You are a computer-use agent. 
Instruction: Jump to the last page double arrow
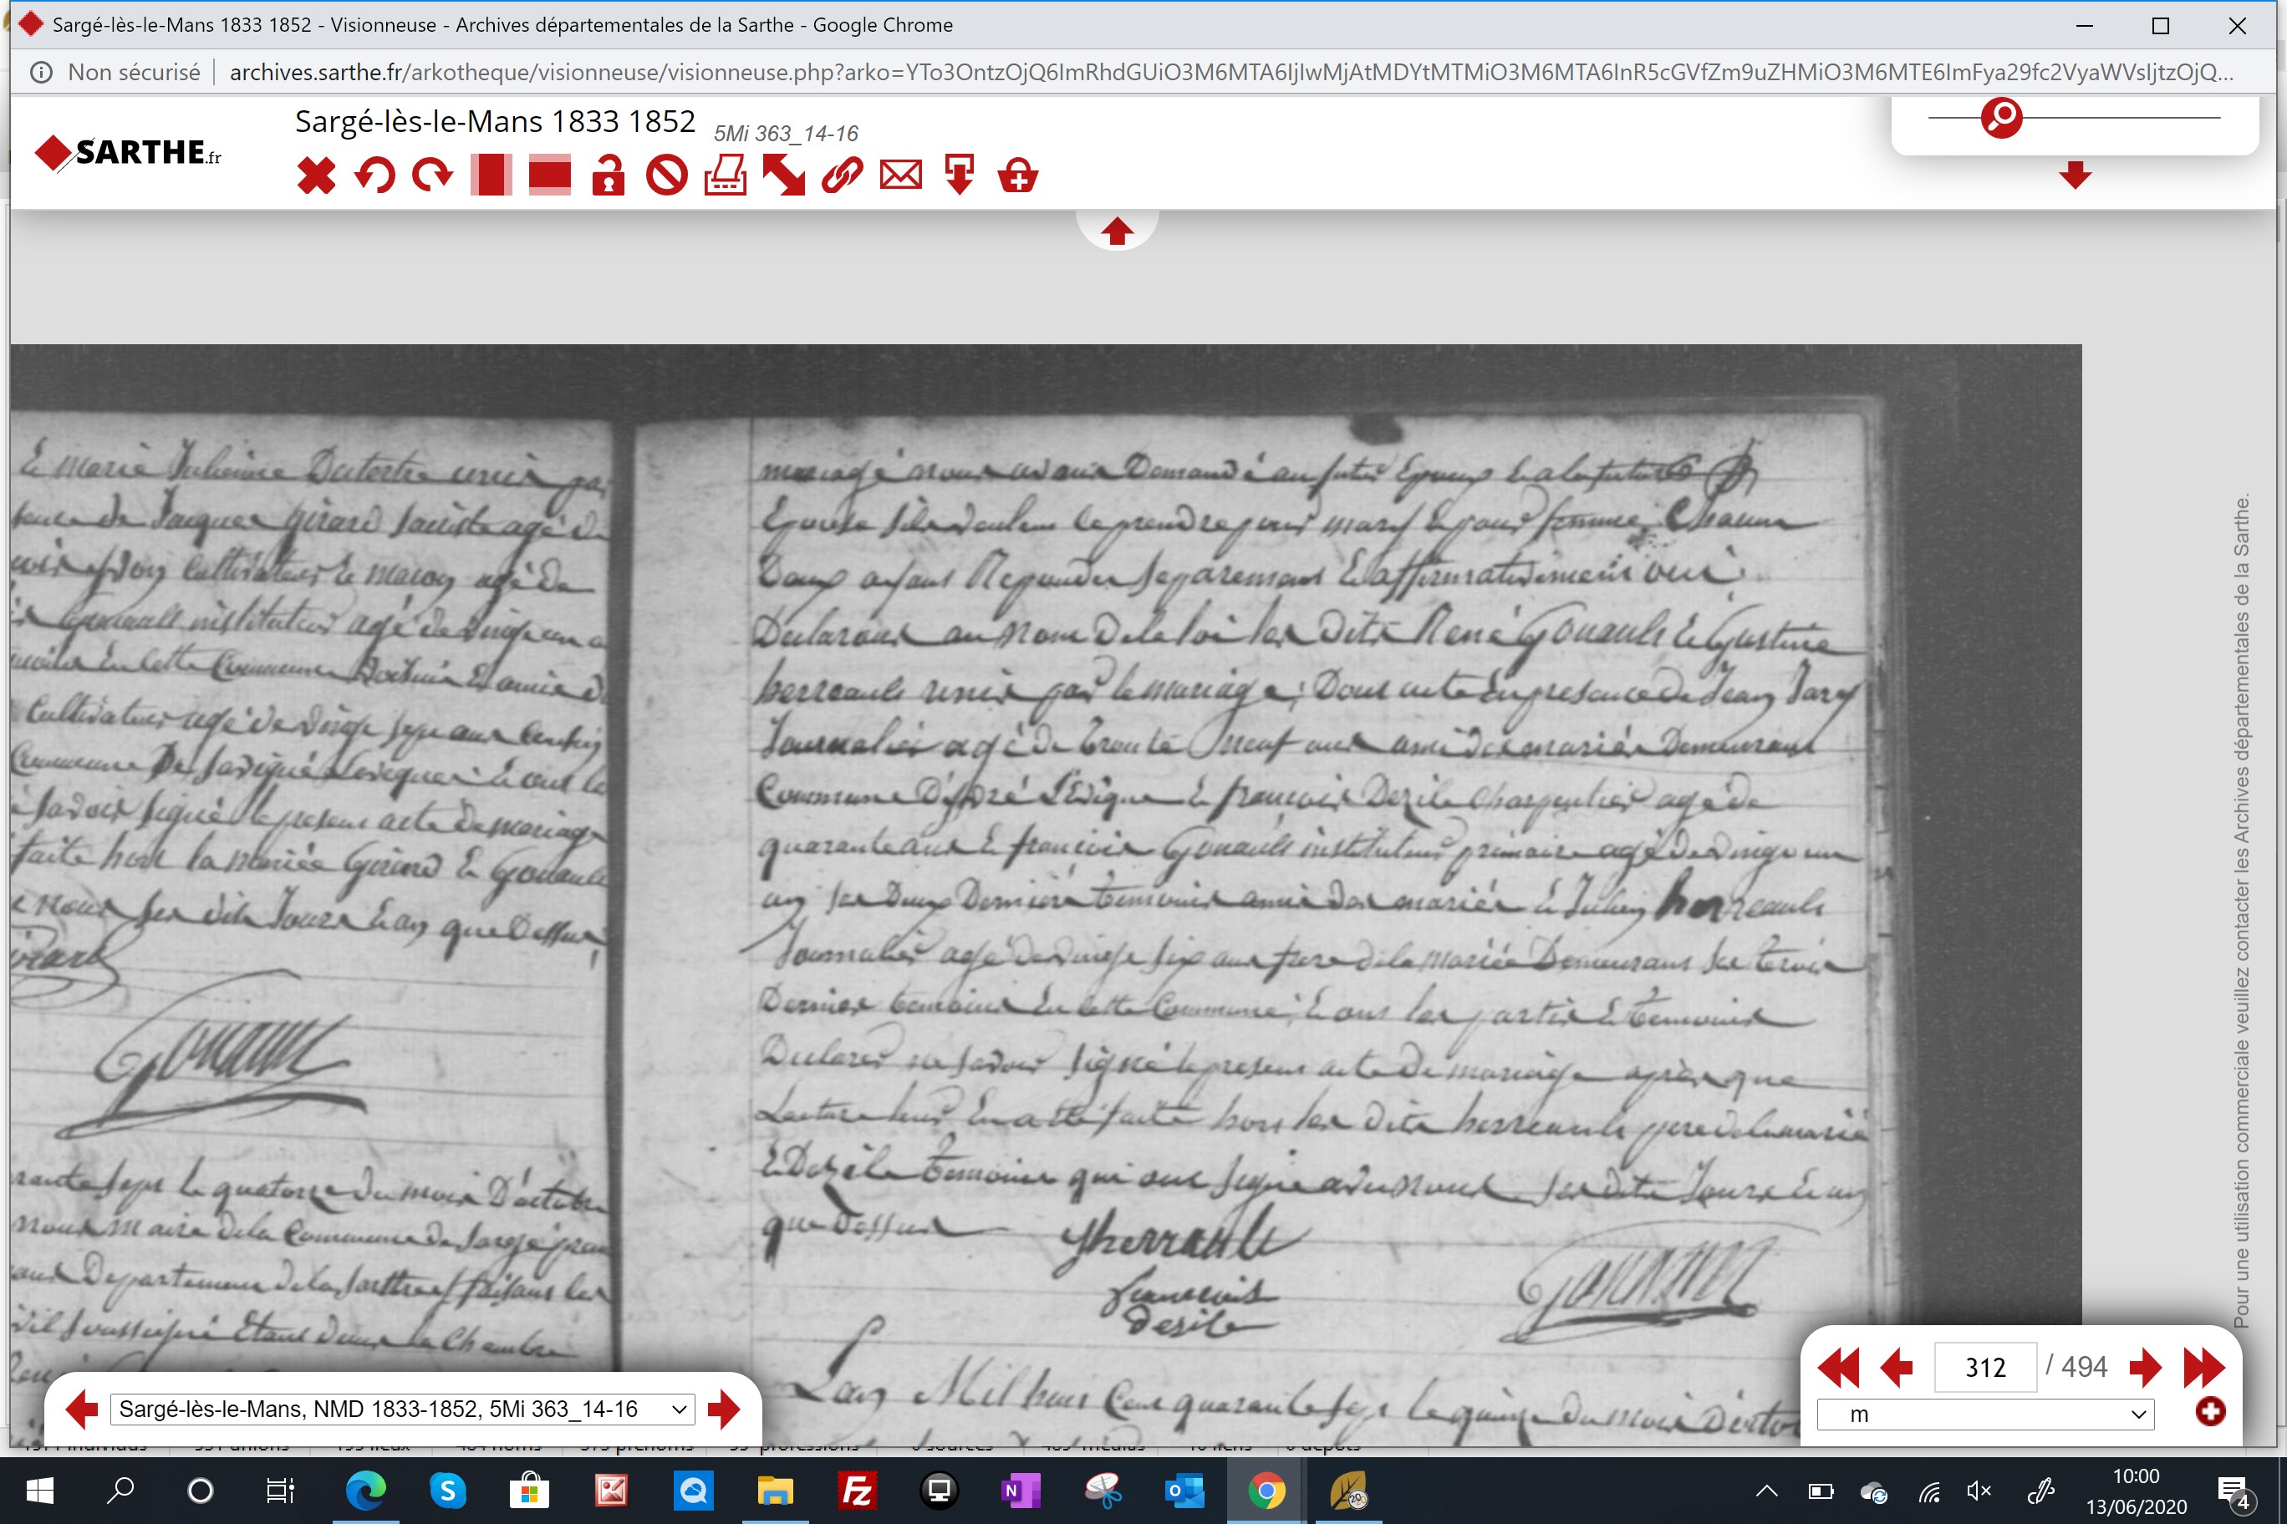[2204, 1368]
